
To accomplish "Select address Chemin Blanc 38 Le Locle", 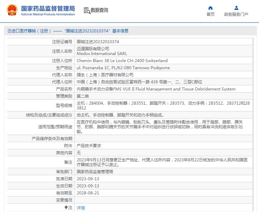I will pos(122,61).
